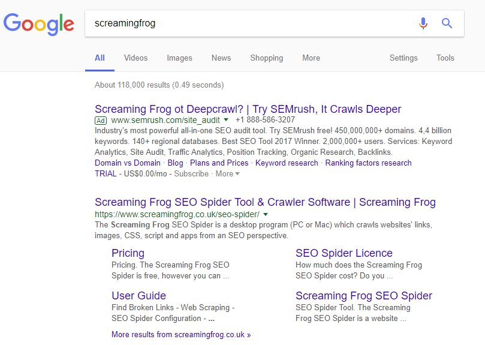Click Subscribe in the ad pricing row
The image size is (485, 345).
coord(191,174)
